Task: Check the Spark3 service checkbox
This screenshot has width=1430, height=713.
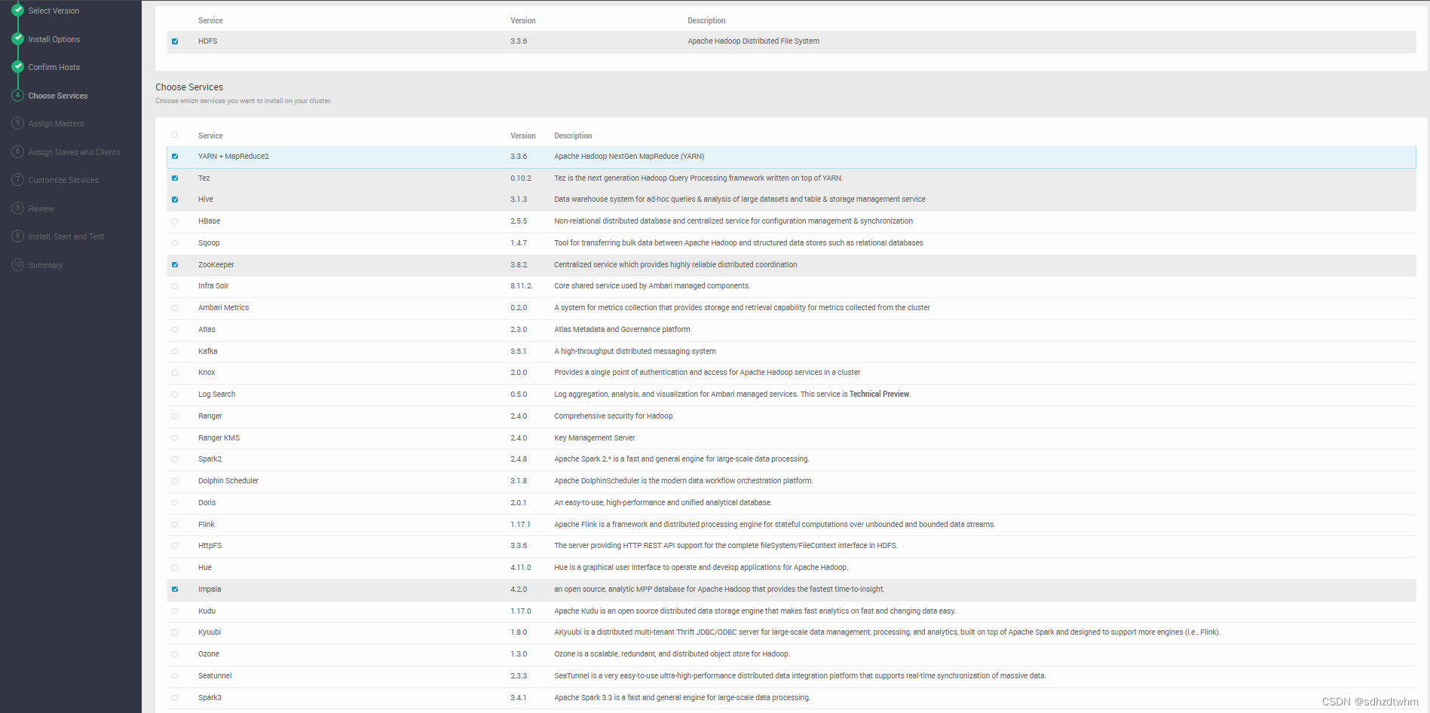Action: click(x=175, y=698)
